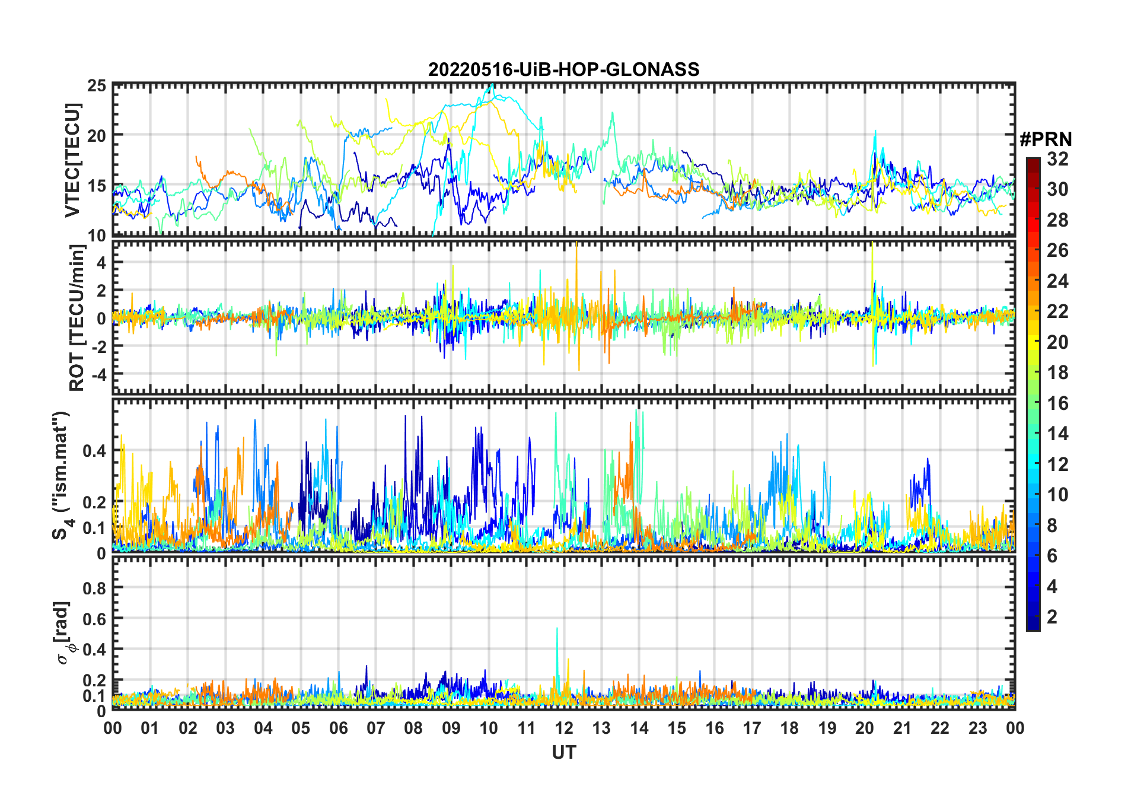Click hour 23 on the UT axis

[x=978, y=728]
